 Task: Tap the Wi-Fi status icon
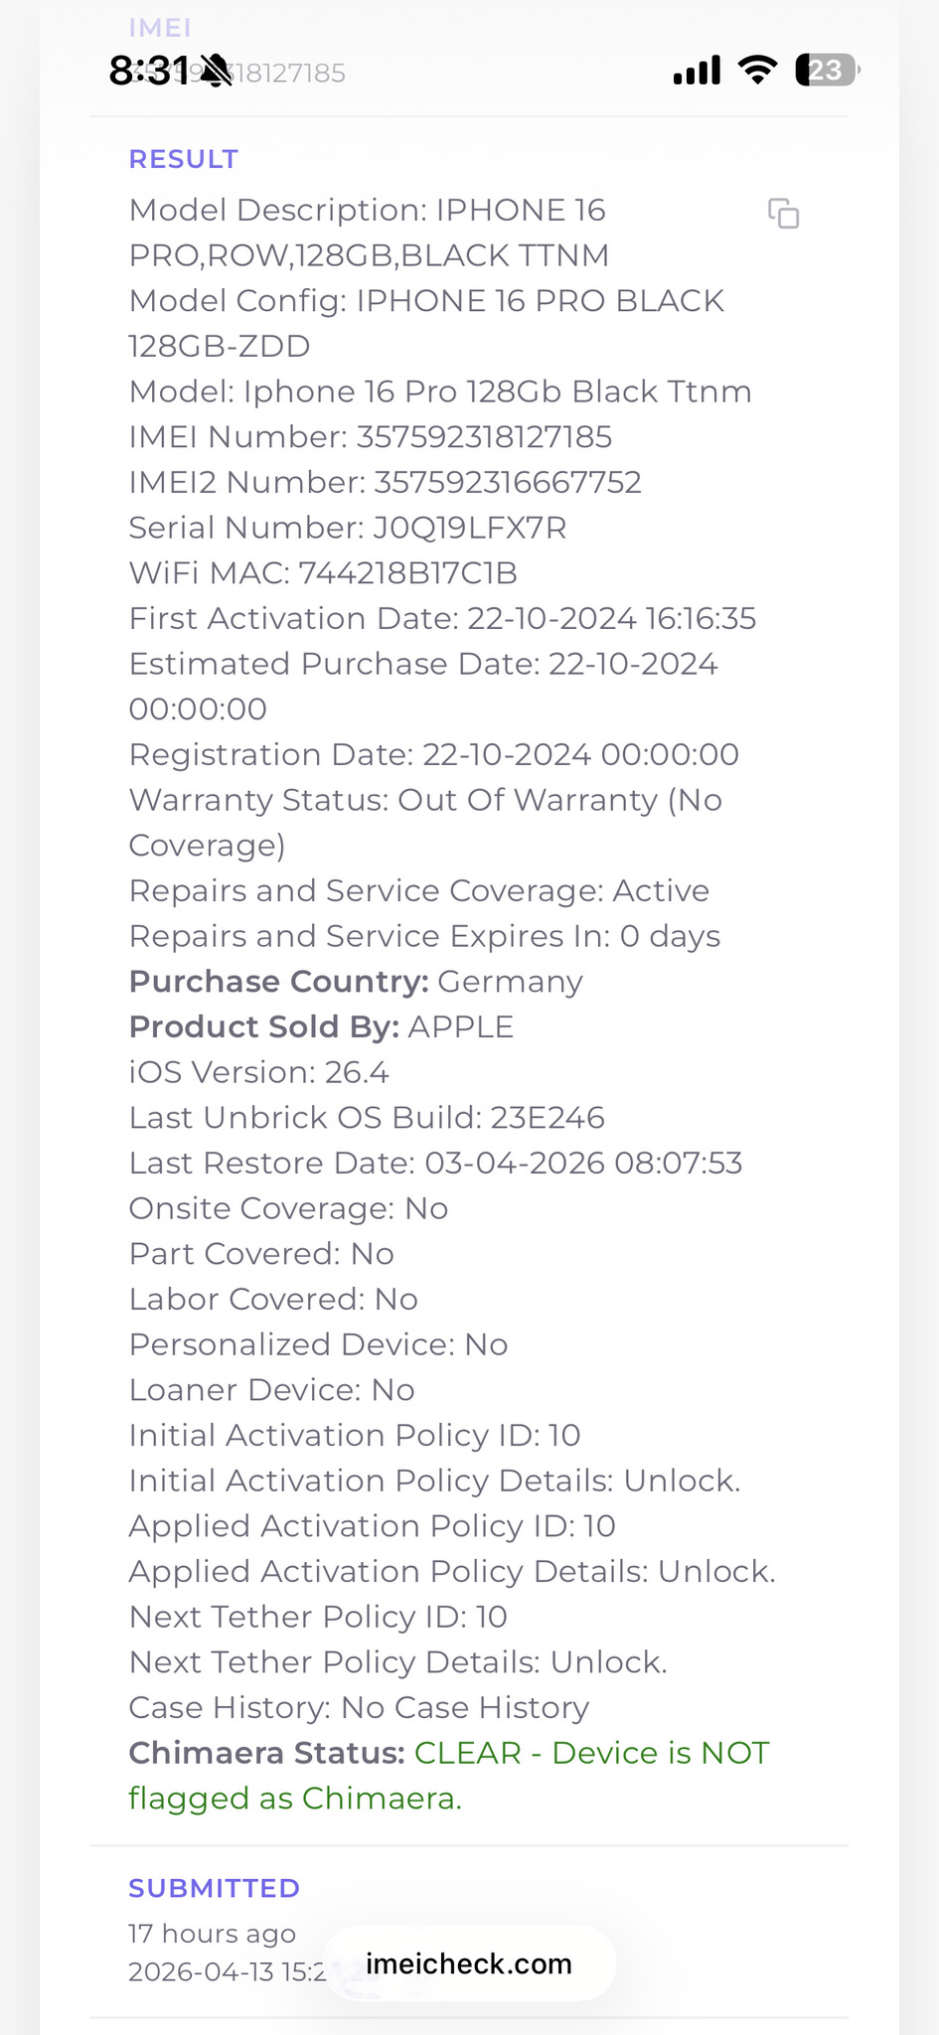pyautogui.click(x=757, y=71)
